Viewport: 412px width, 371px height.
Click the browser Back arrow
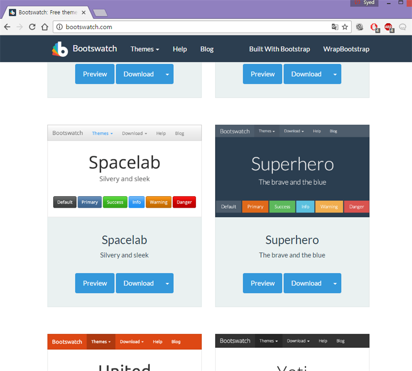coord(7,27)
